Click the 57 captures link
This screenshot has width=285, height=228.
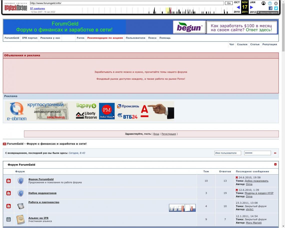click(37, 8)
